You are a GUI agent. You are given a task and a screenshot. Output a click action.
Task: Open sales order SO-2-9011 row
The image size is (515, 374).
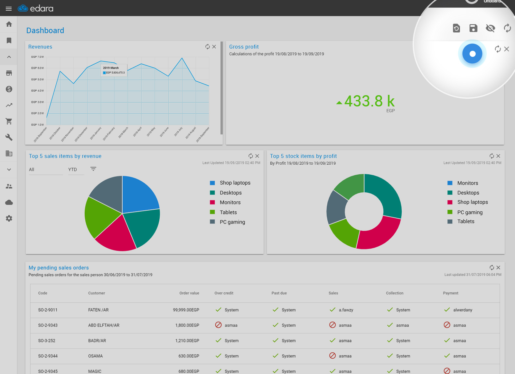48,310
